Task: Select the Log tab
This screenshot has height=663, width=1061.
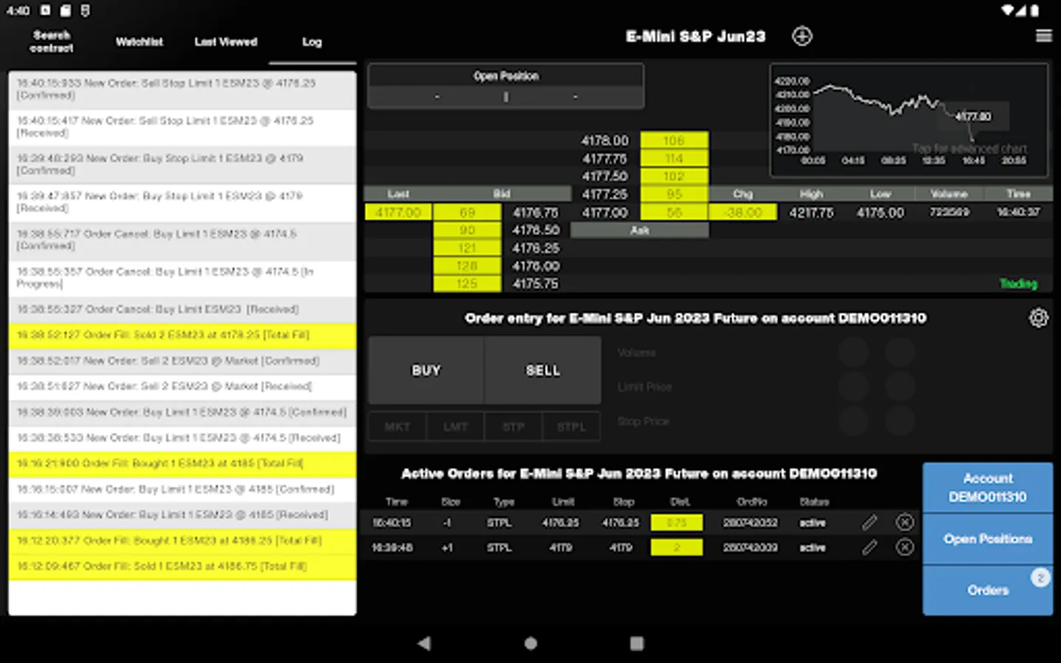Action: (312, 42)
